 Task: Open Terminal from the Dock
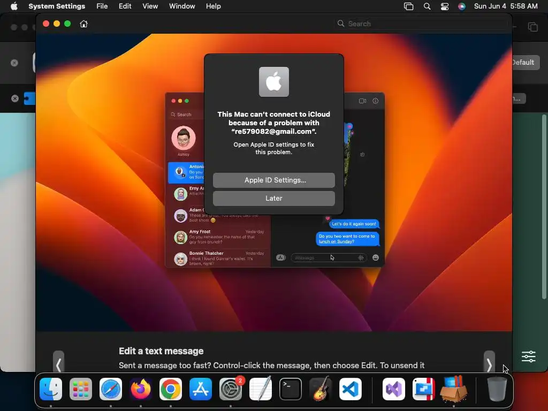(291, 389)
